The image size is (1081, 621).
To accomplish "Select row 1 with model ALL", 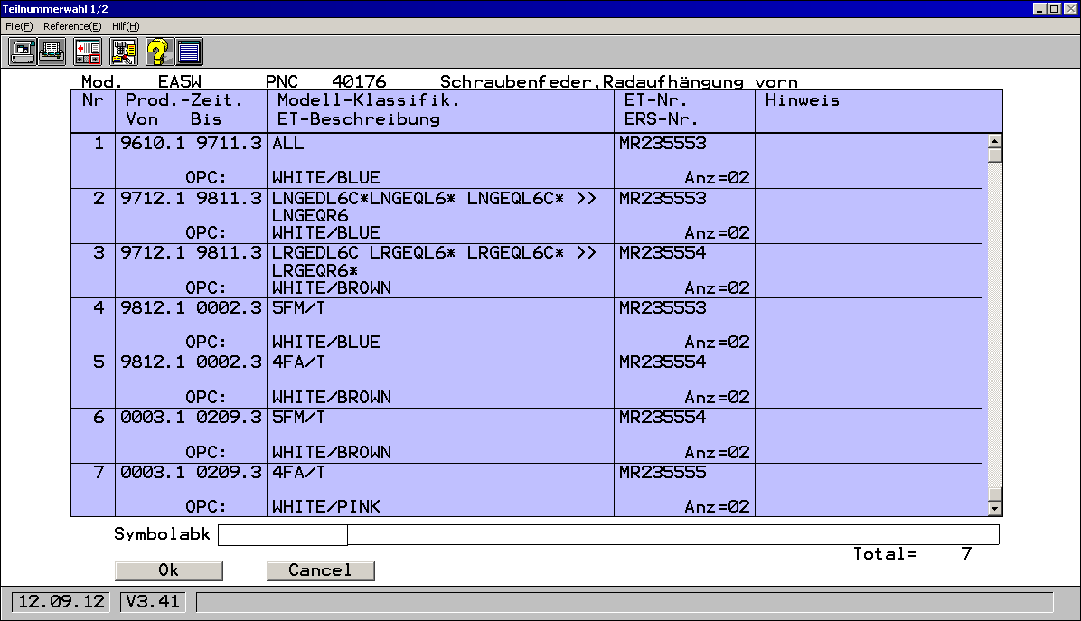I will pyautogui.click(x=288, y=144).
